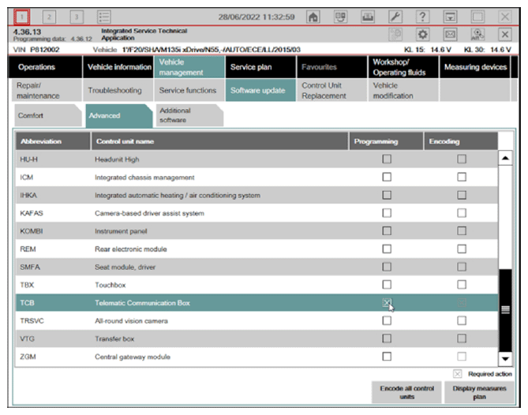
Task: Click the printer icon in top toolbar
Action: pos(368,17)
